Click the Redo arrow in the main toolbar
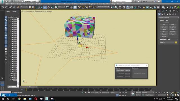 point(6,7)
